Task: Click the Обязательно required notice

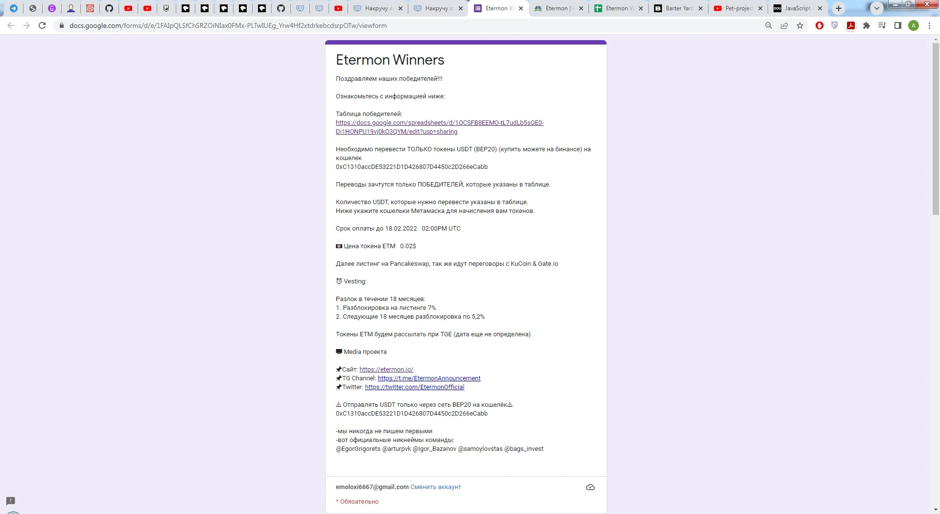Action: 357,502
